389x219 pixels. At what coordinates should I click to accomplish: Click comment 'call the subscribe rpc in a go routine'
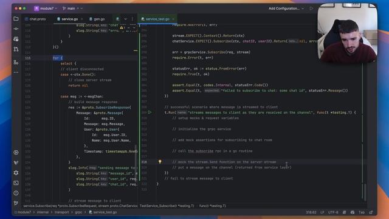212,151
